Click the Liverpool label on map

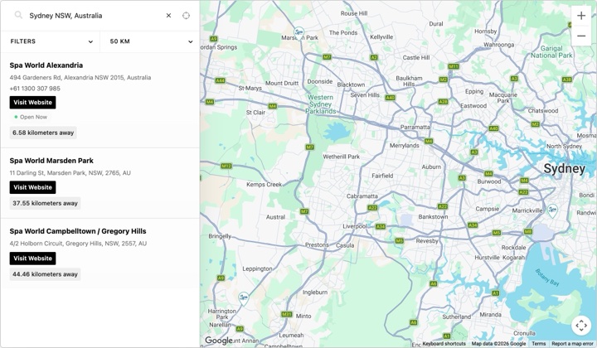pyautogui.click(x=355, y=226)
